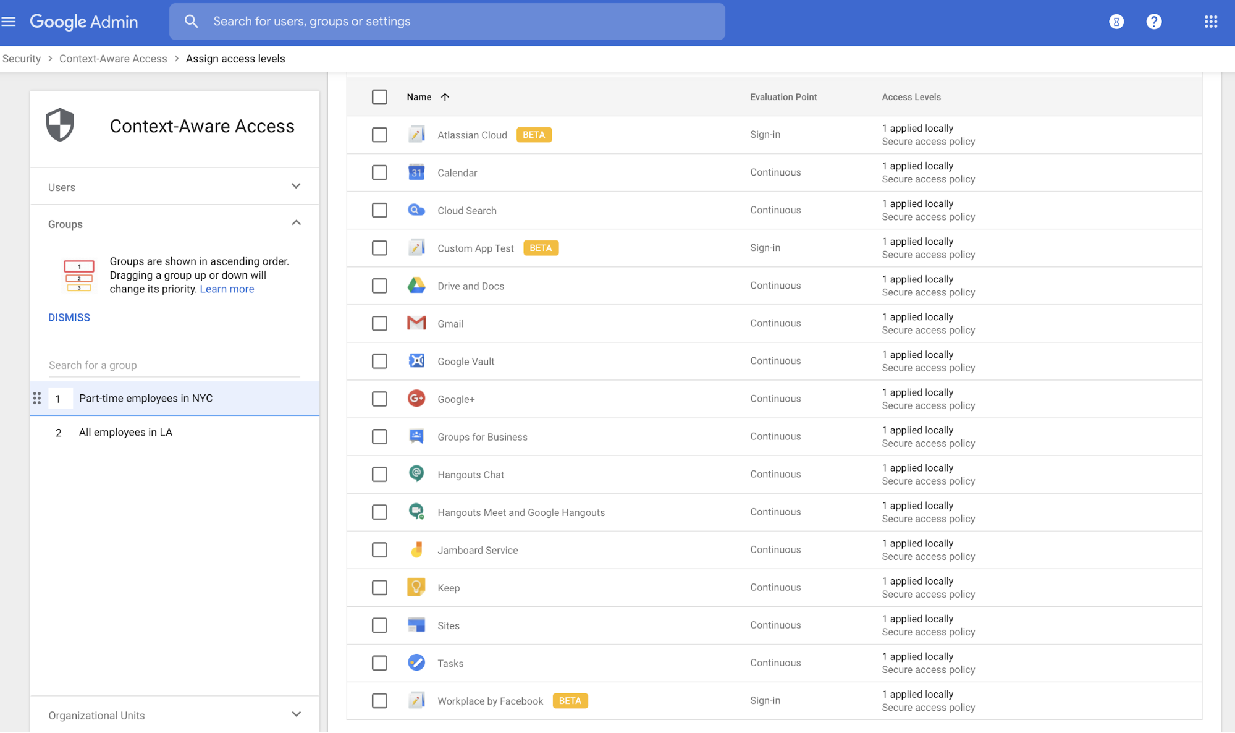Click the Sites app icon

(x=416, y=624)
